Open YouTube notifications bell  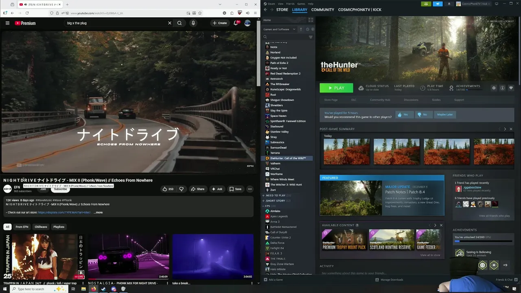pyautogui.click(x=236, y=23)
